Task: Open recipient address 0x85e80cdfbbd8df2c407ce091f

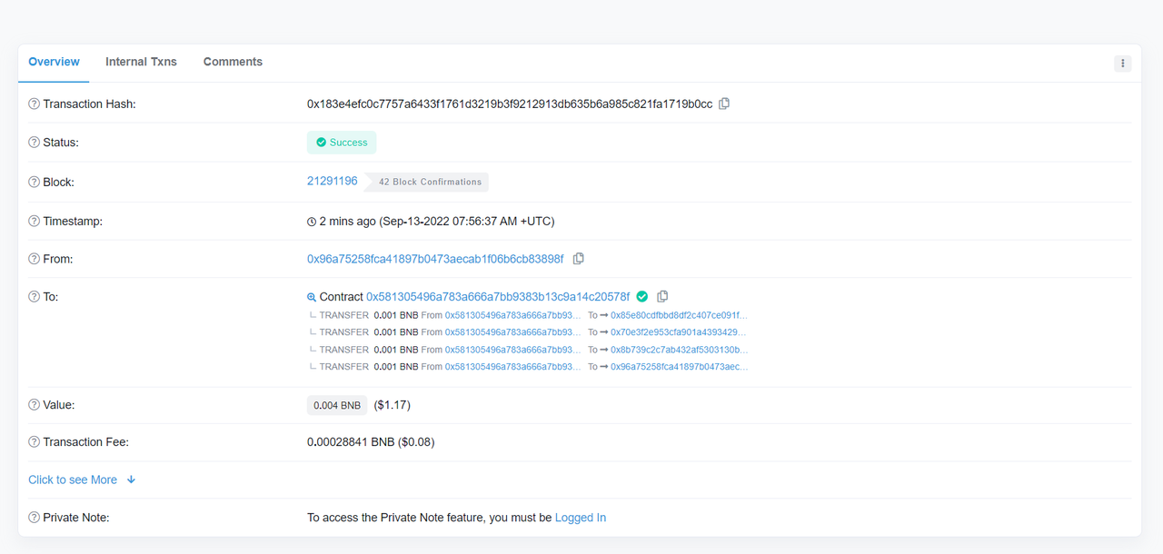Action: pyautogui.click(x=680, y=315)
